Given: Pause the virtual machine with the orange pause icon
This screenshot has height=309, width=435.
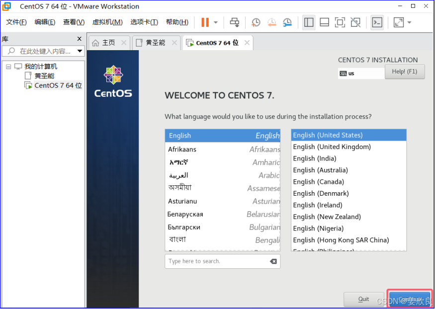Looking at the screenshot, I should [x=205, y=22].
